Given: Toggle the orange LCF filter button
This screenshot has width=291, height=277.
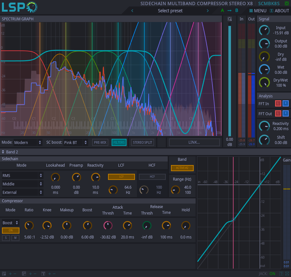Looking at the screenshot, I should 121,177.
